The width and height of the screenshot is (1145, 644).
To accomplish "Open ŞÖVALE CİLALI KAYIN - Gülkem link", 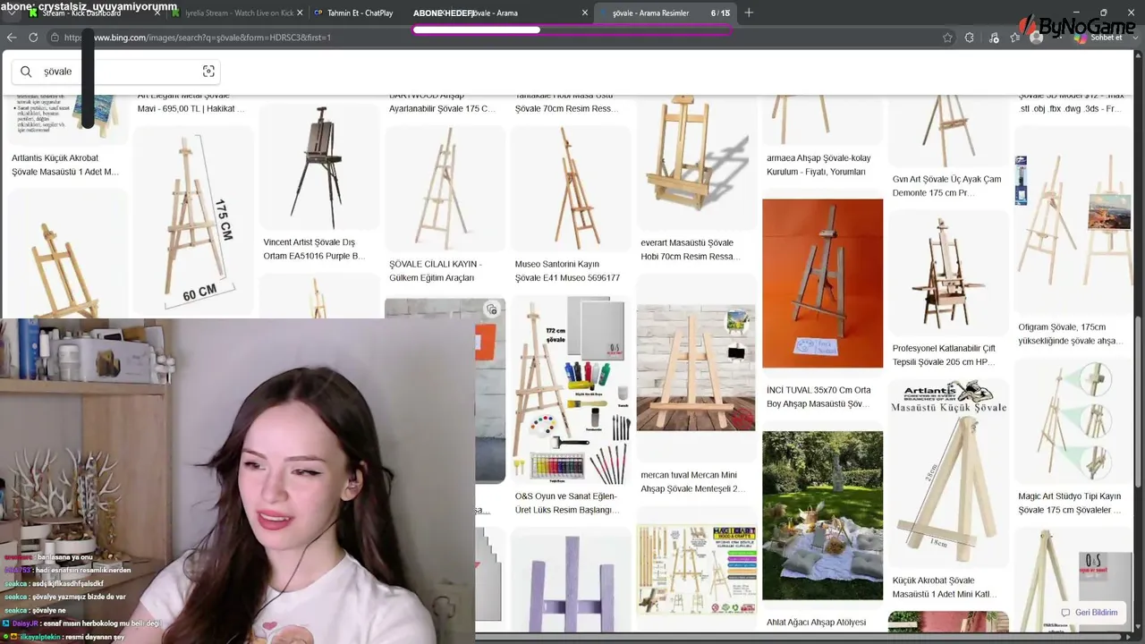I will click(x=436, y=271).
